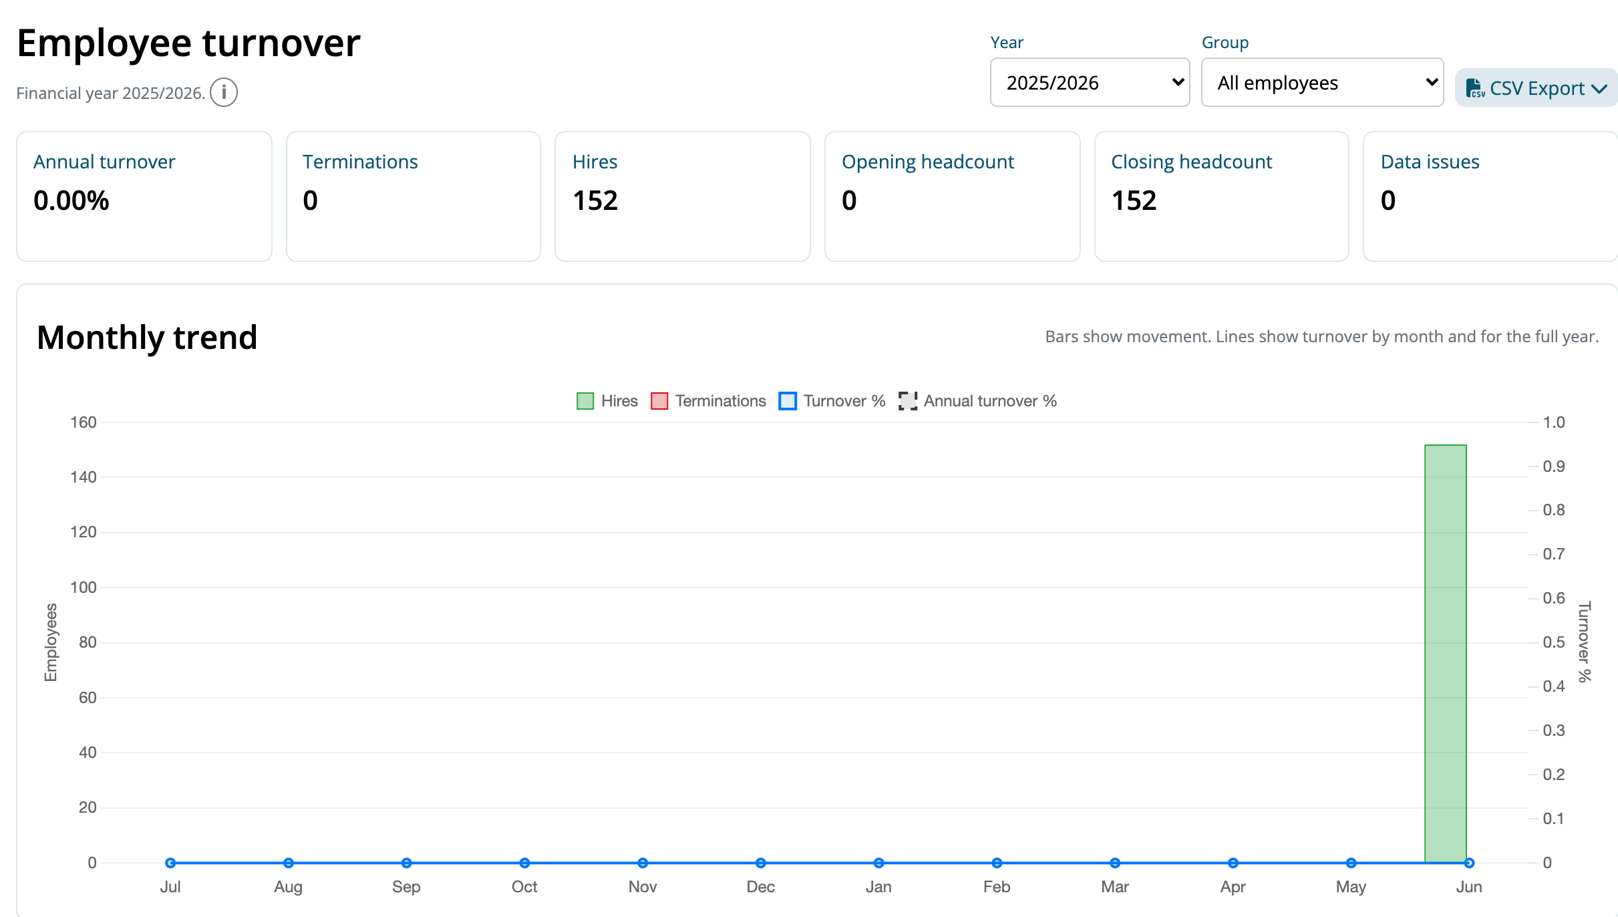Click the 'Sep' month axis label

406,887
